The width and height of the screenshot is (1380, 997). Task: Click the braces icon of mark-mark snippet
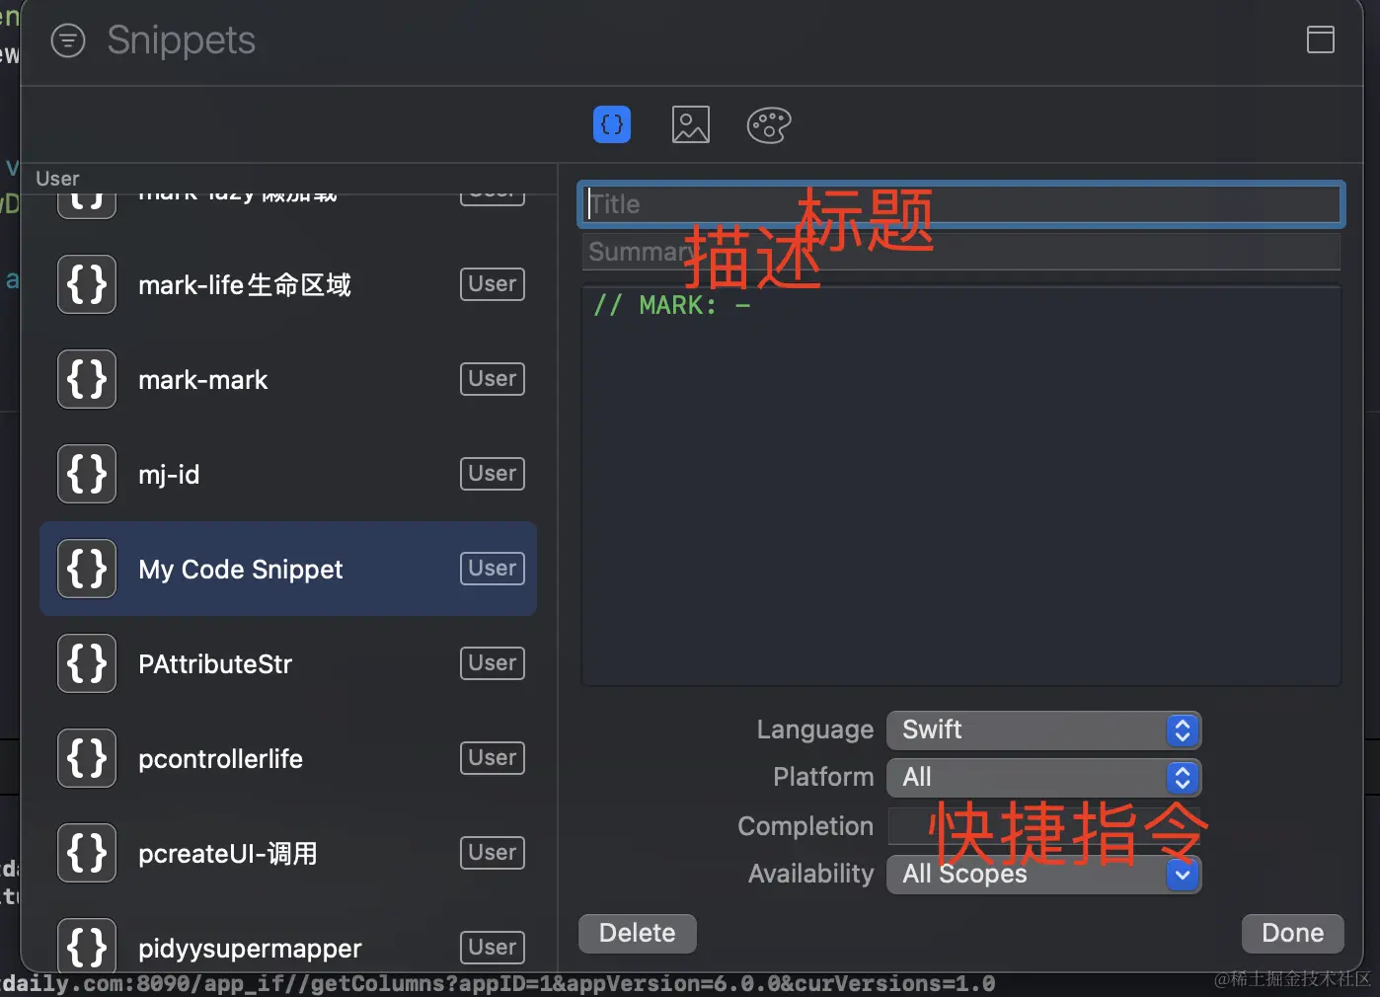(x=87, y=379)
